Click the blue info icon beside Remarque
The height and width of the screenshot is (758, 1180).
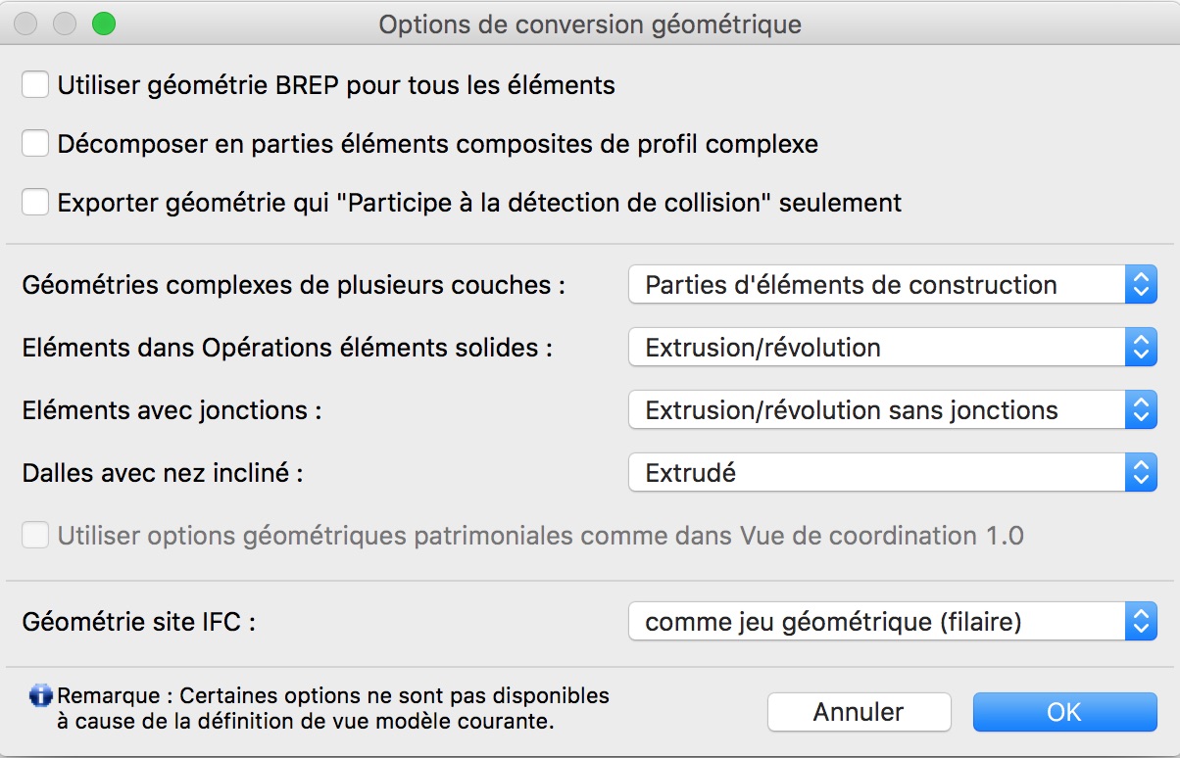click(x=40, y=696)
